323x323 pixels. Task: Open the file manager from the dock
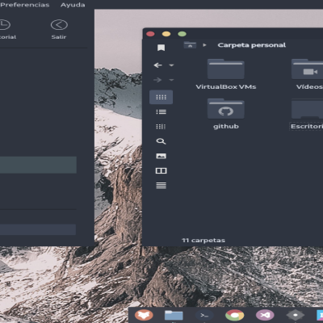174,315
